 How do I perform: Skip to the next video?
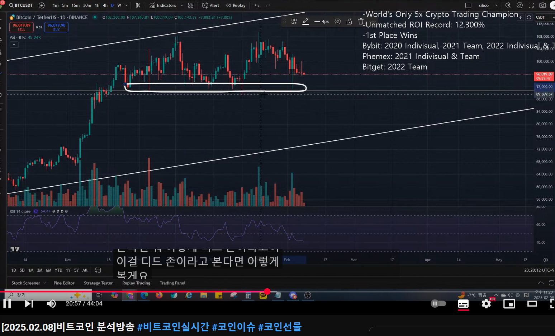pyautogui.click(x=29, y=304)
